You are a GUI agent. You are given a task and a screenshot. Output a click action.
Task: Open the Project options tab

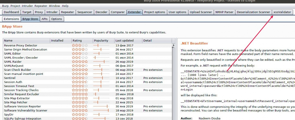(155, 12)
